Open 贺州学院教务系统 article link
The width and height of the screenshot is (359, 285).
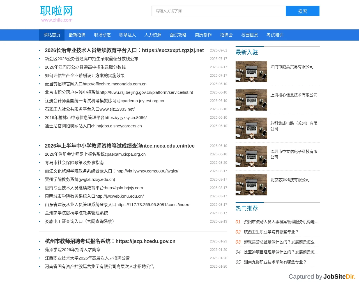click(80, 179)
